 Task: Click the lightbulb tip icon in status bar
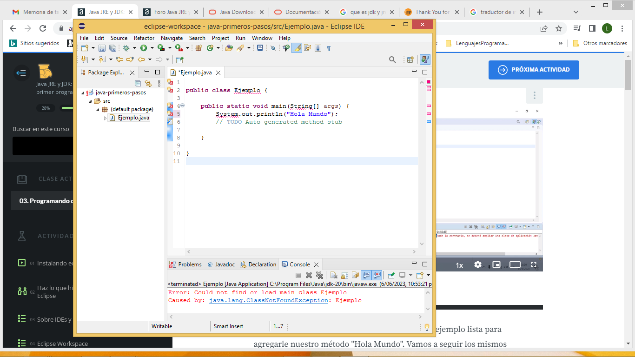[x=427, y=327]
